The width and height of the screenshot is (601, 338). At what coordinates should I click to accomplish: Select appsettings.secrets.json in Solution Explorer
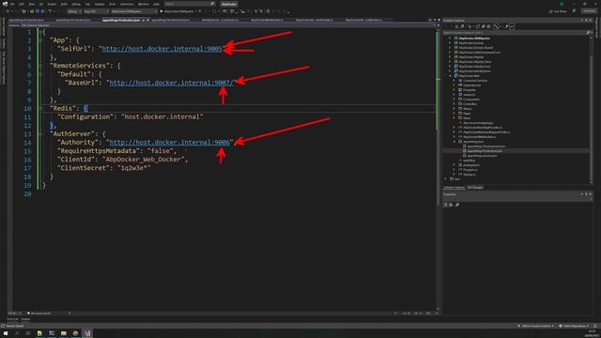tap(482, 156)
